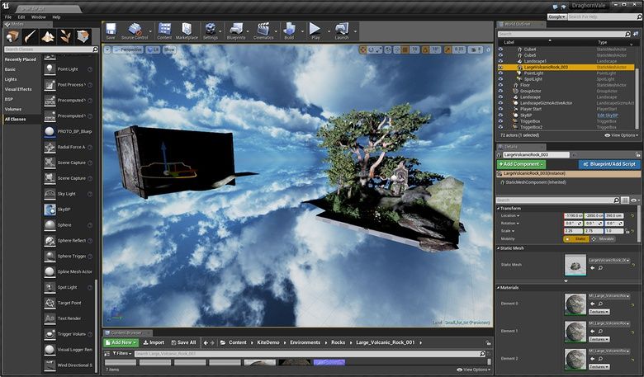
Task: Click the Save toolbar icon
Action: coord(111,30)
